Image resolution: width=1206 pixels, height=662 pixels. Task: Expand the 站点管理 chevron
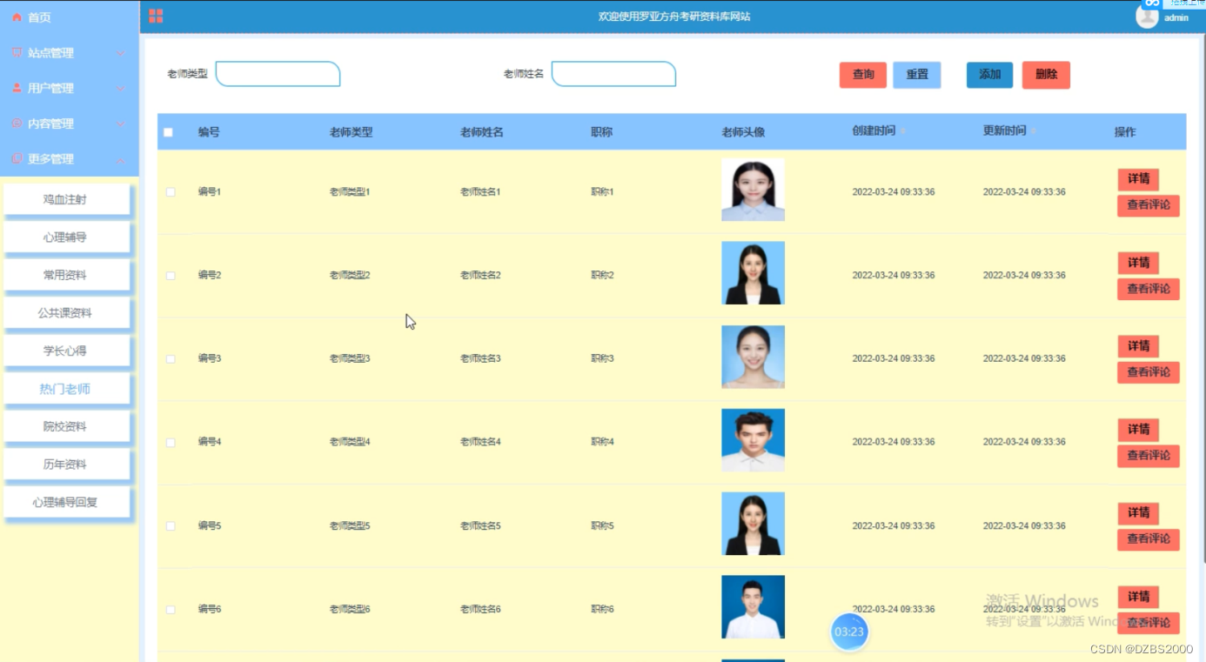point(121,53)
